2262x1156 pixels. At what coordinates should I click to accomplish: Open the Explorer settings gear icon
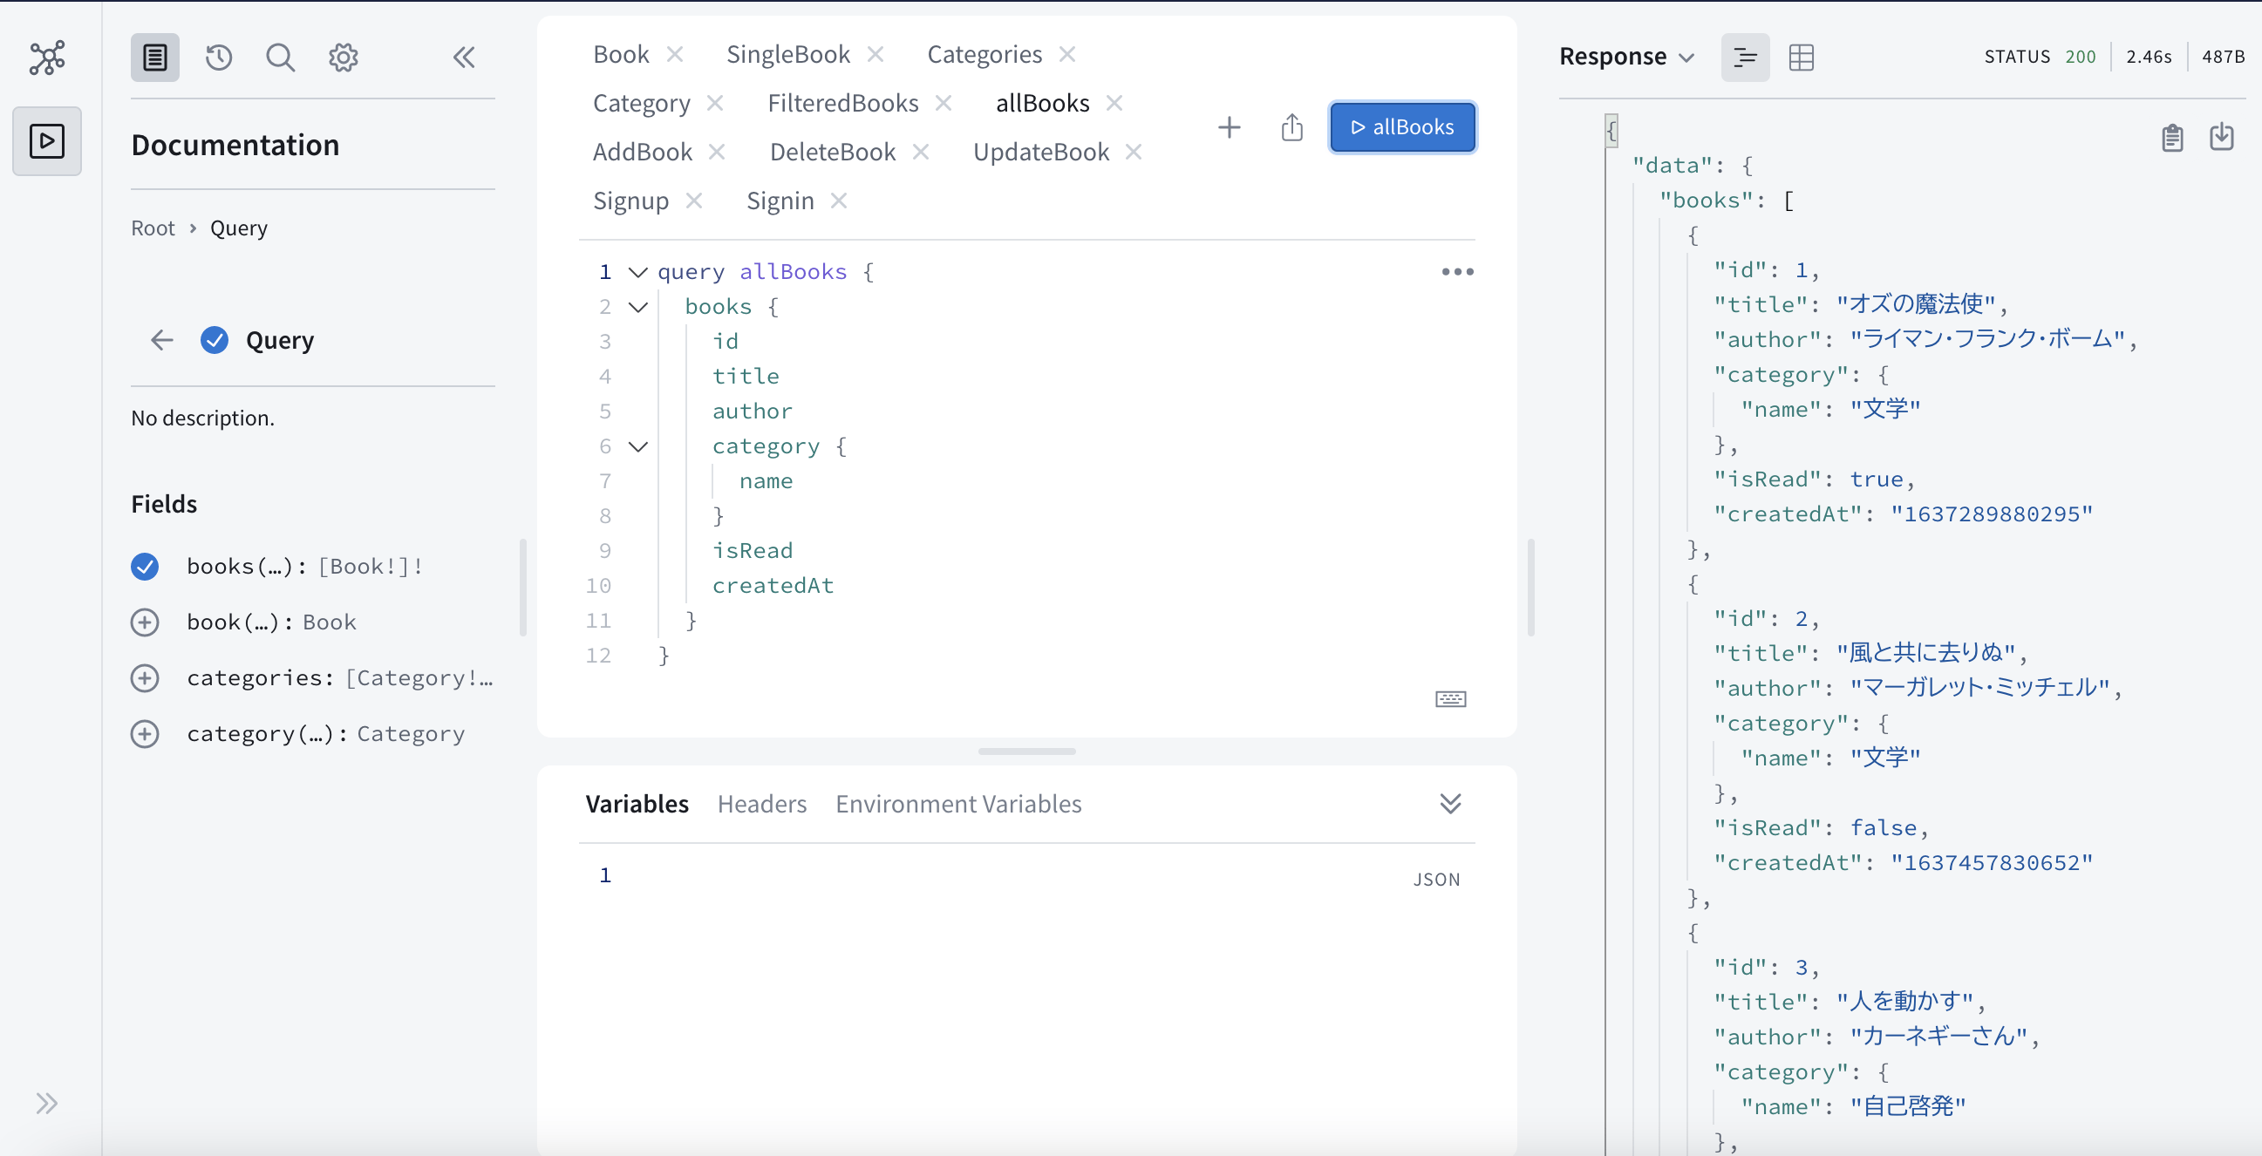(x=344, y=58)
